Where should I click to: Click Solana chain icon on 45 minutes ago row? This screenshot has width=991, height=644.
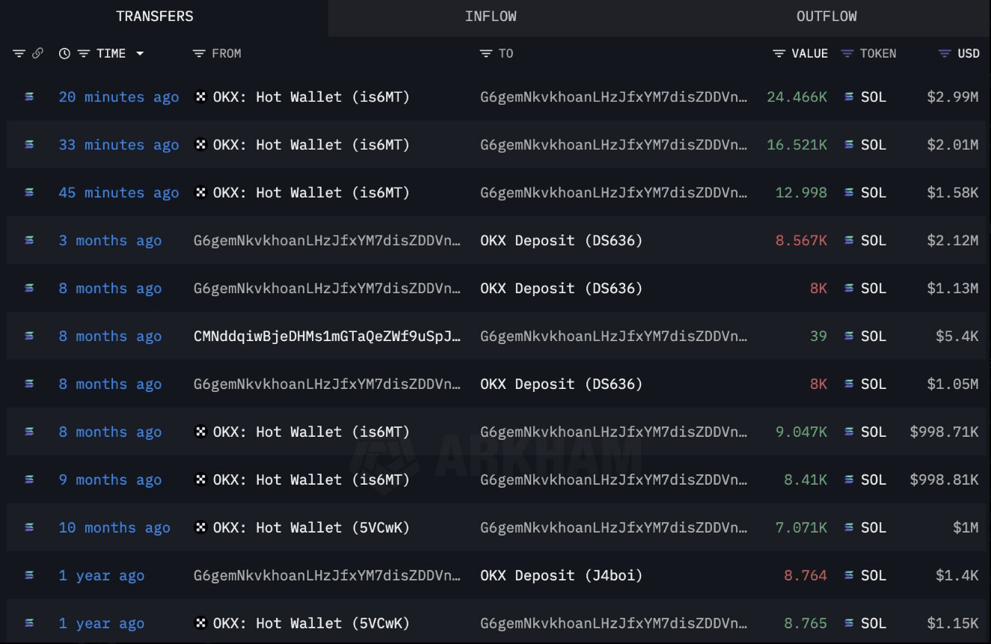click(29, 192)
